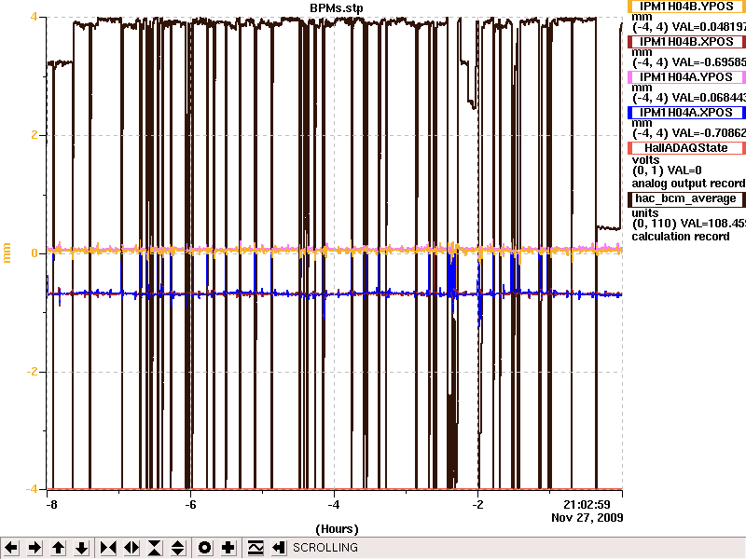This screenshot has width=746, height=559.
Task: Click the scroll-mode arrow icon beside SCROLLING
Action: (x=279, y=548)
